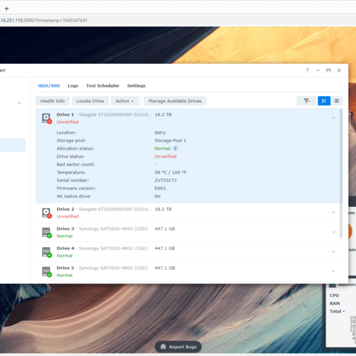Click Manage Available Drives button
This screenshot has width=356, height=356.
pos(175,101)
